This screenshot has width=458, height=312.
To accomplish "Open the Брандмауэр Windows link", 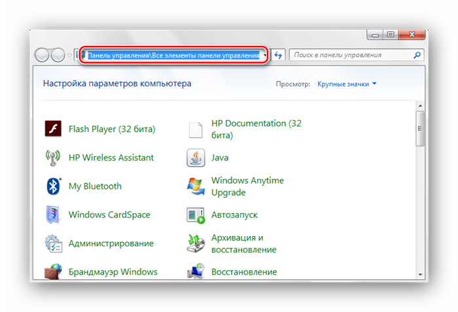I will tap(113, 271).
